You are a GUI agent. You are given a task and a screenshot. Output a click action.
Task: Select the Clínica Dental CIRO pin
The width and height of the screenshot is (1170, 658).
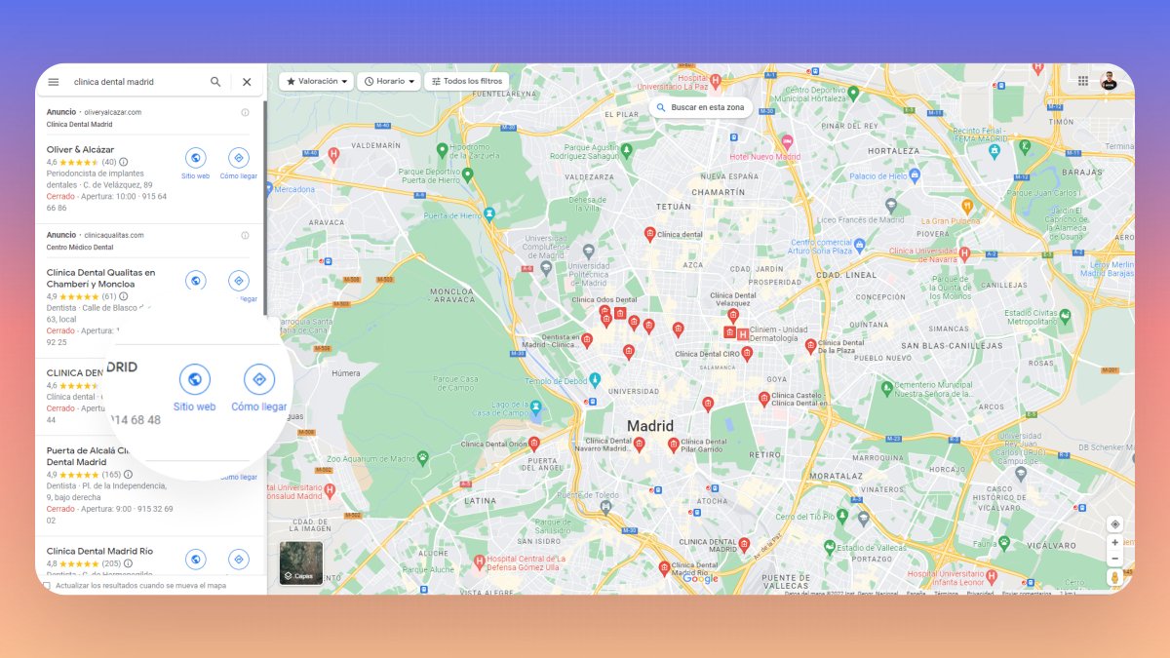747,354
